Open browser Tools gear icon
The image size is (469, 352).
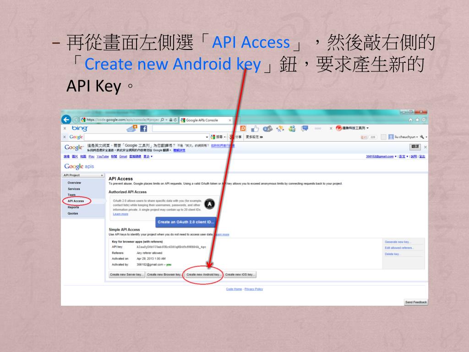point(424,120)
